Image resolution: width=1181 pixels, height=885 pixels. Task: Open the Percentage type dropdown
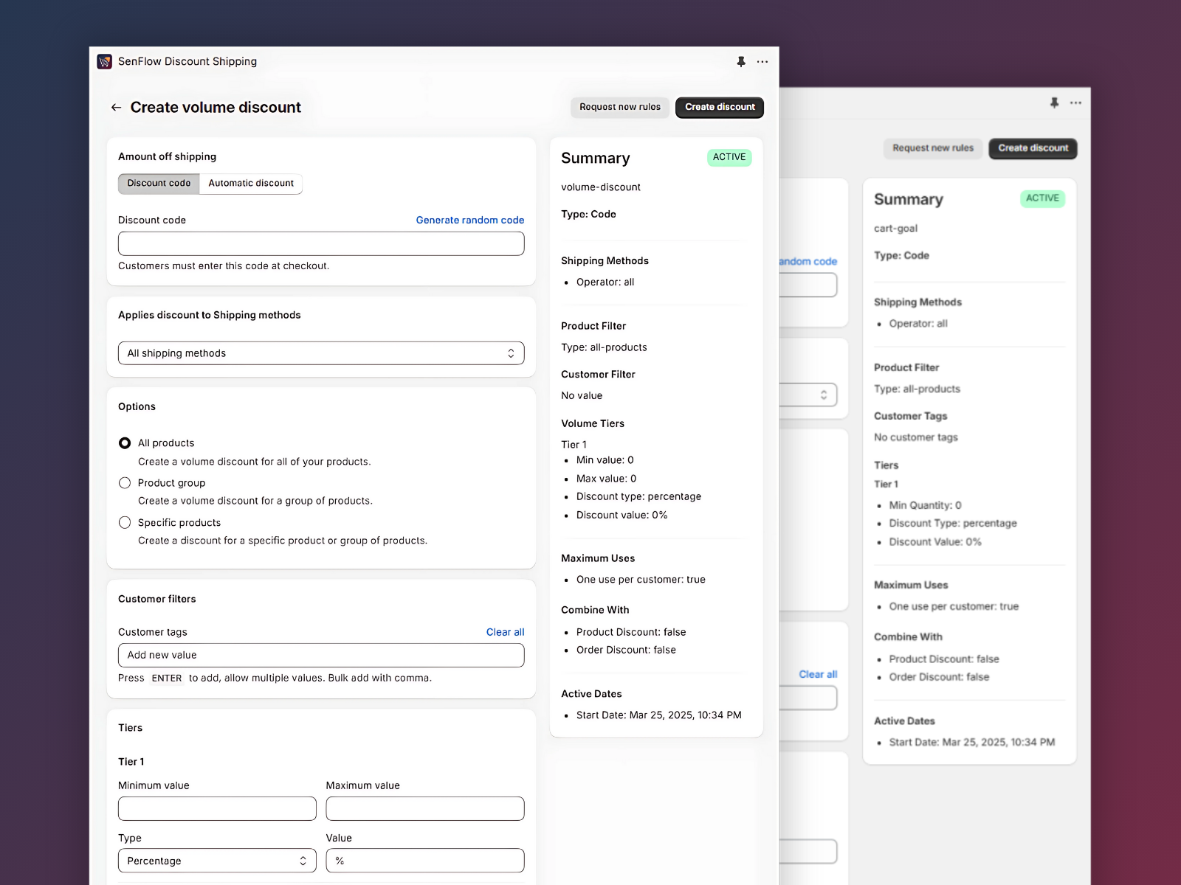[217, 861]
